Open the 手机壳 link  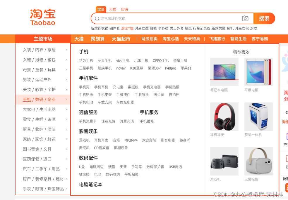84,87
